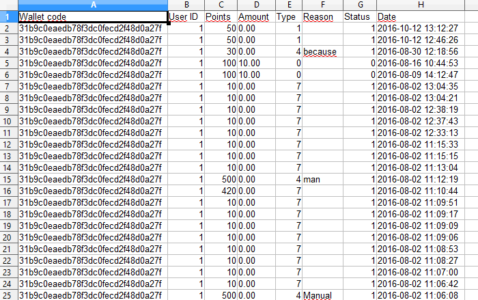
Task: Select row 25 header
Action: (9, 295)
